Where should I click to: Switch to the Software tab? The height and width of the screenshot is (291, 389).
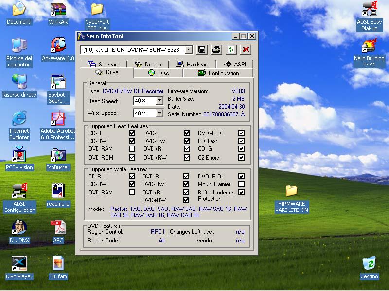click(x=104, y=65)
